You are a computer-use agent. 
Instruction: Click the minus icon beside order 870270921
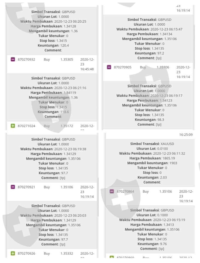click(13, 187)
